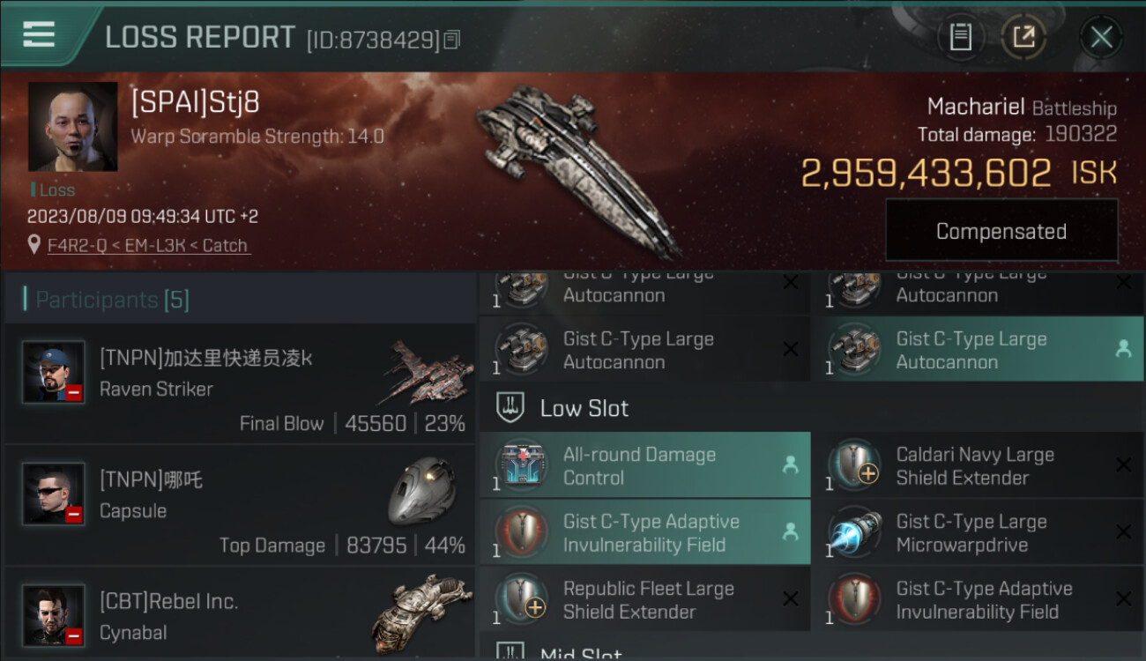Open the Stj8 pilot portrait
1146x661 pixels.
(x=72, y=127)
